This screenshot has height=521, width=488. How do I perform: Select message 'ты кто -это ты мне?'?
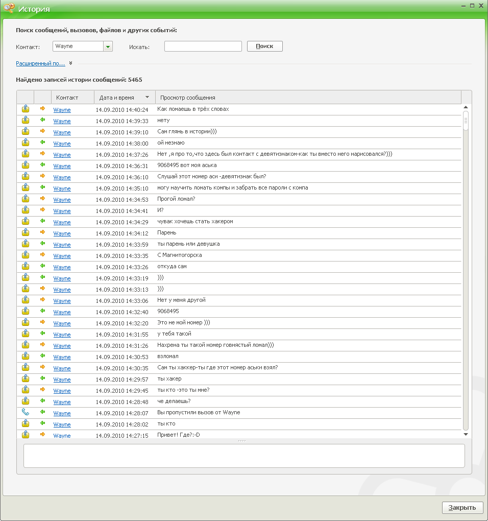183,390
